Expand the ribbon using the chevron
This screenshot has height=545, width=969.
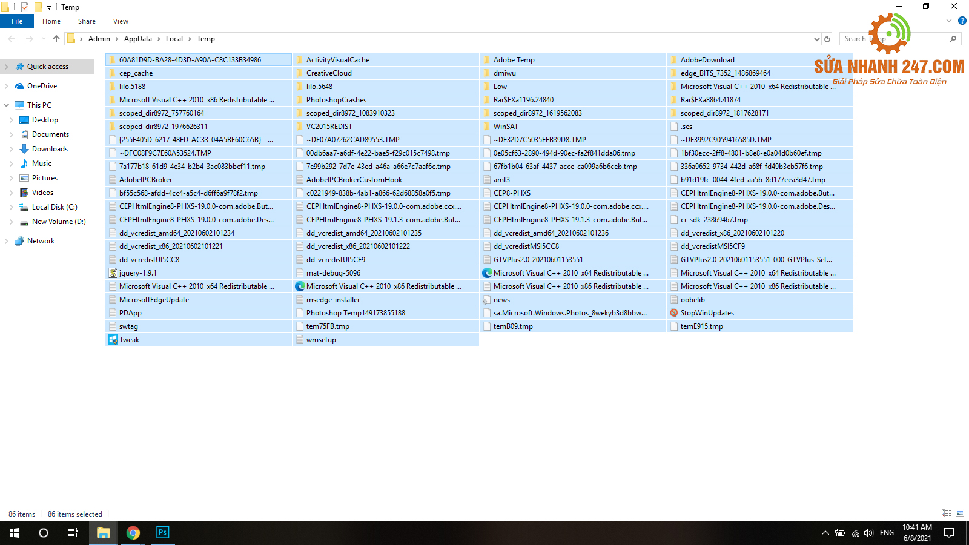pos(949,21)
